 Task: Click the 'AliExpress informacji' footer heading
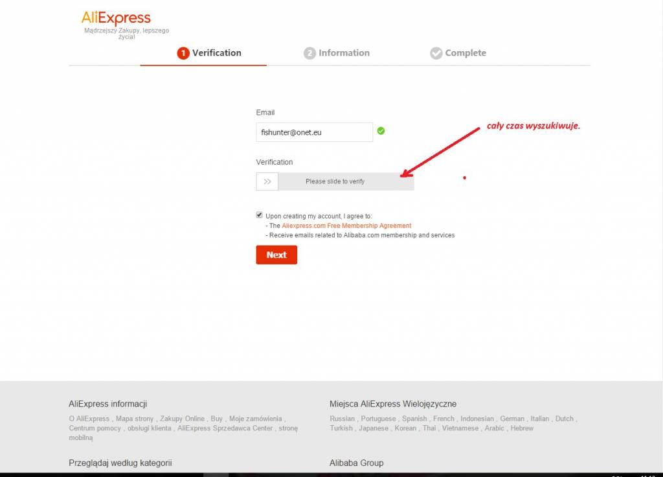pyautogui.click(x=108, y=404)
